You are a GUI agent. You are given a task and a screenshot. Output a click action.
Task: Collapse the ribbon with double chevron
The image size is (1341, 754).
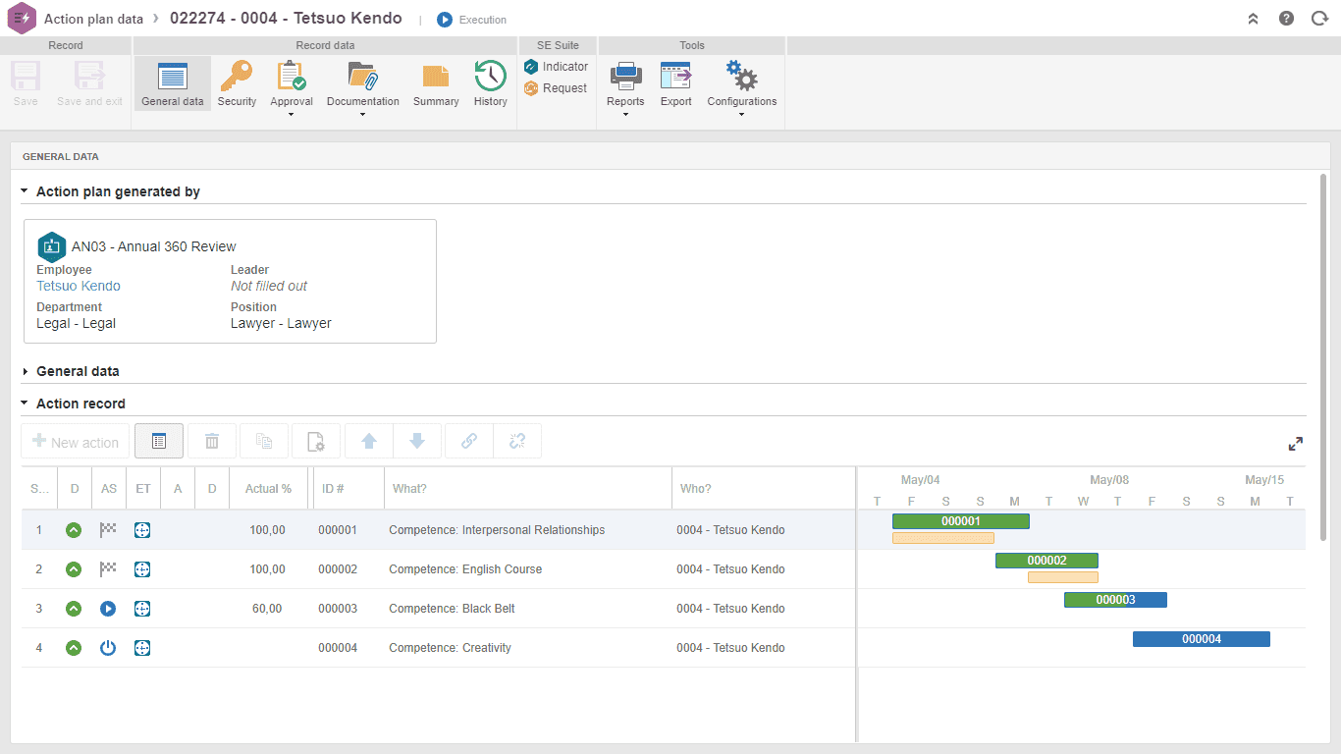pyautogui.click(x=1253, y=19)
